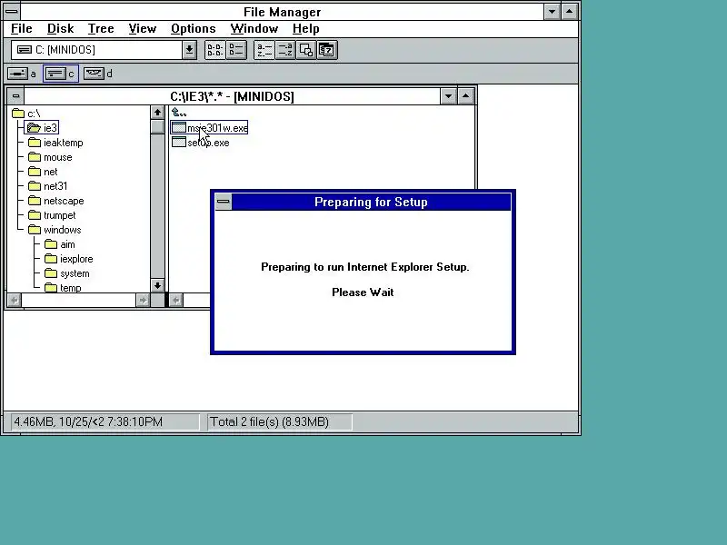The height and width of the screenshot is (545, 727).
Task: Open the C: [MINIDOS] drive dropdown arrow
Action: tap(189, 50)
